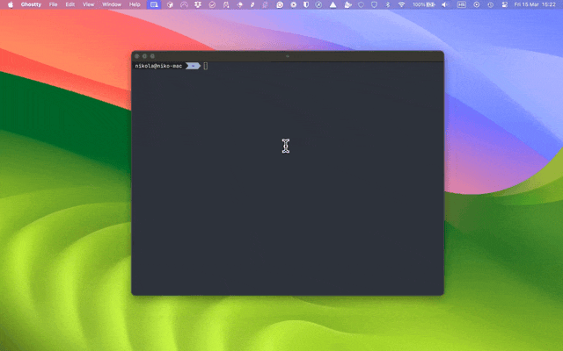The height and width of the screenshot is (351, 563).
Task: Open the File menu
Action: pyautogui.click(x=53, y=4)
